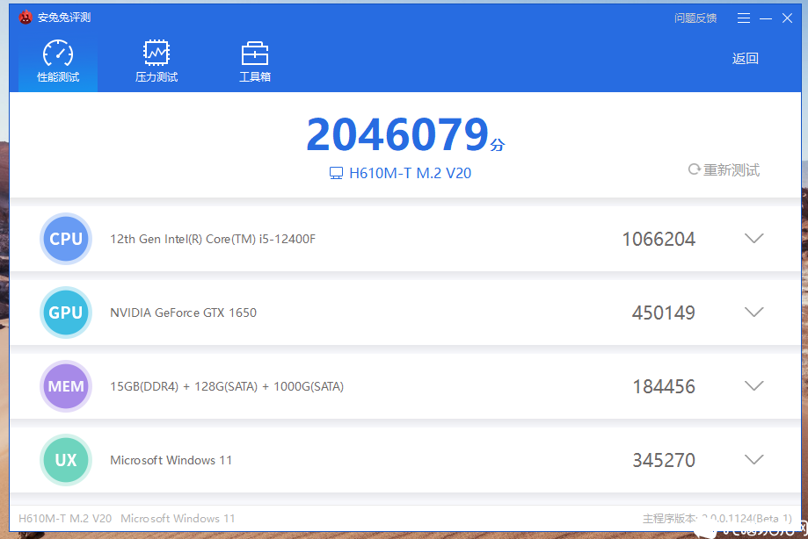Expand the MEM score details chevron

click(x=753, y=385)
